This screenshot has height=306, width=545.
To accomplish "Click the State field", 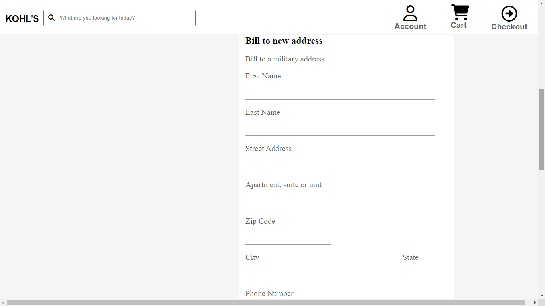I will tap(415, 274).
